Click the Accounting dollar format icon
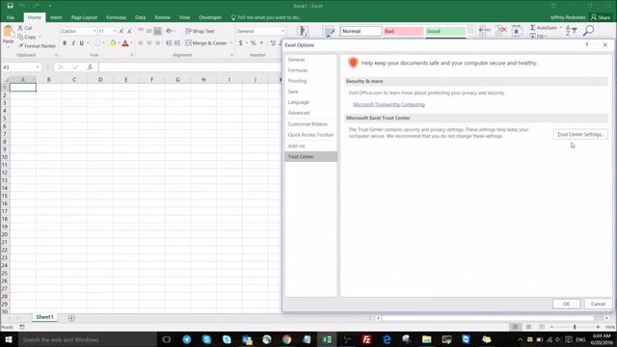The height and width of the screenshot is (347, 617). pyautogui.click(x=240, y=42)
